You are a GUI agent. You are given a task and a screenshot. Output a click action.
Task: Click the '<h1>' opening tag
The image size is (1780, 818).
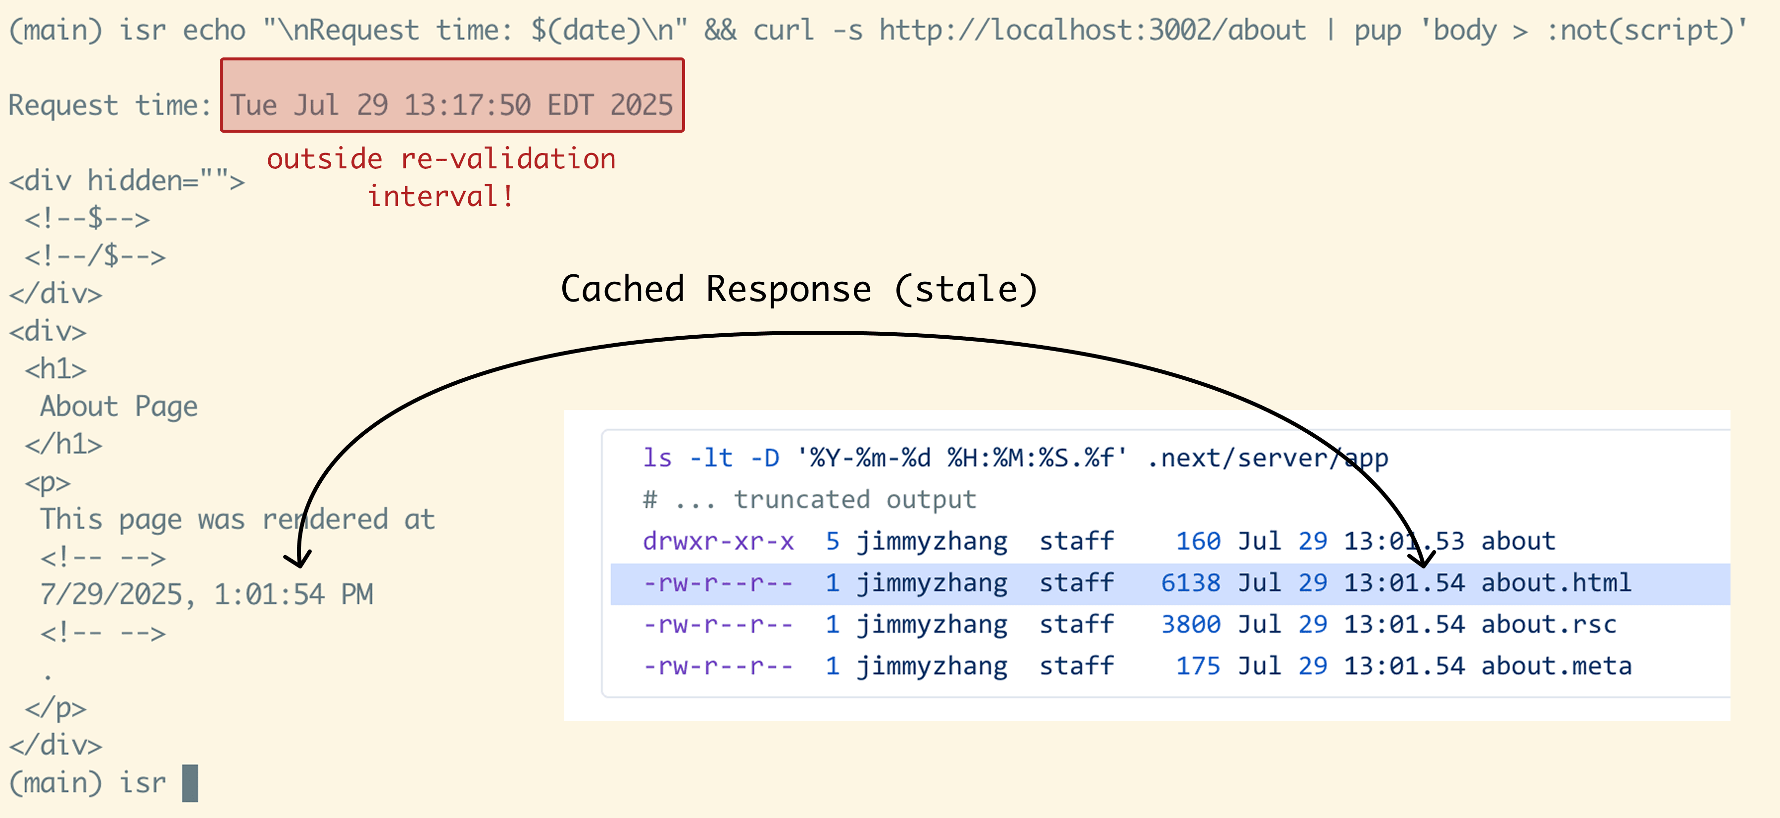pyautogui.click(x=56, y=369)
